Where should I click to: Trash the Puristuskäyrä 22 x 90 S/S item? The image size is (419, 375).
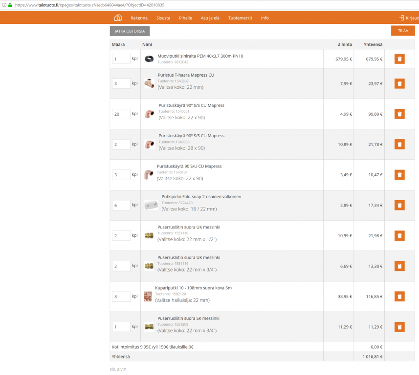(x=399, y=114)
